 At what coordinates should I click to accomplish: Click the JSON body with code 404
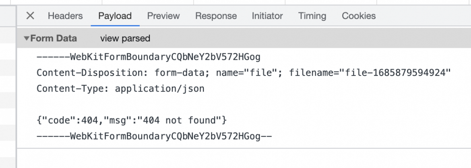132,120
